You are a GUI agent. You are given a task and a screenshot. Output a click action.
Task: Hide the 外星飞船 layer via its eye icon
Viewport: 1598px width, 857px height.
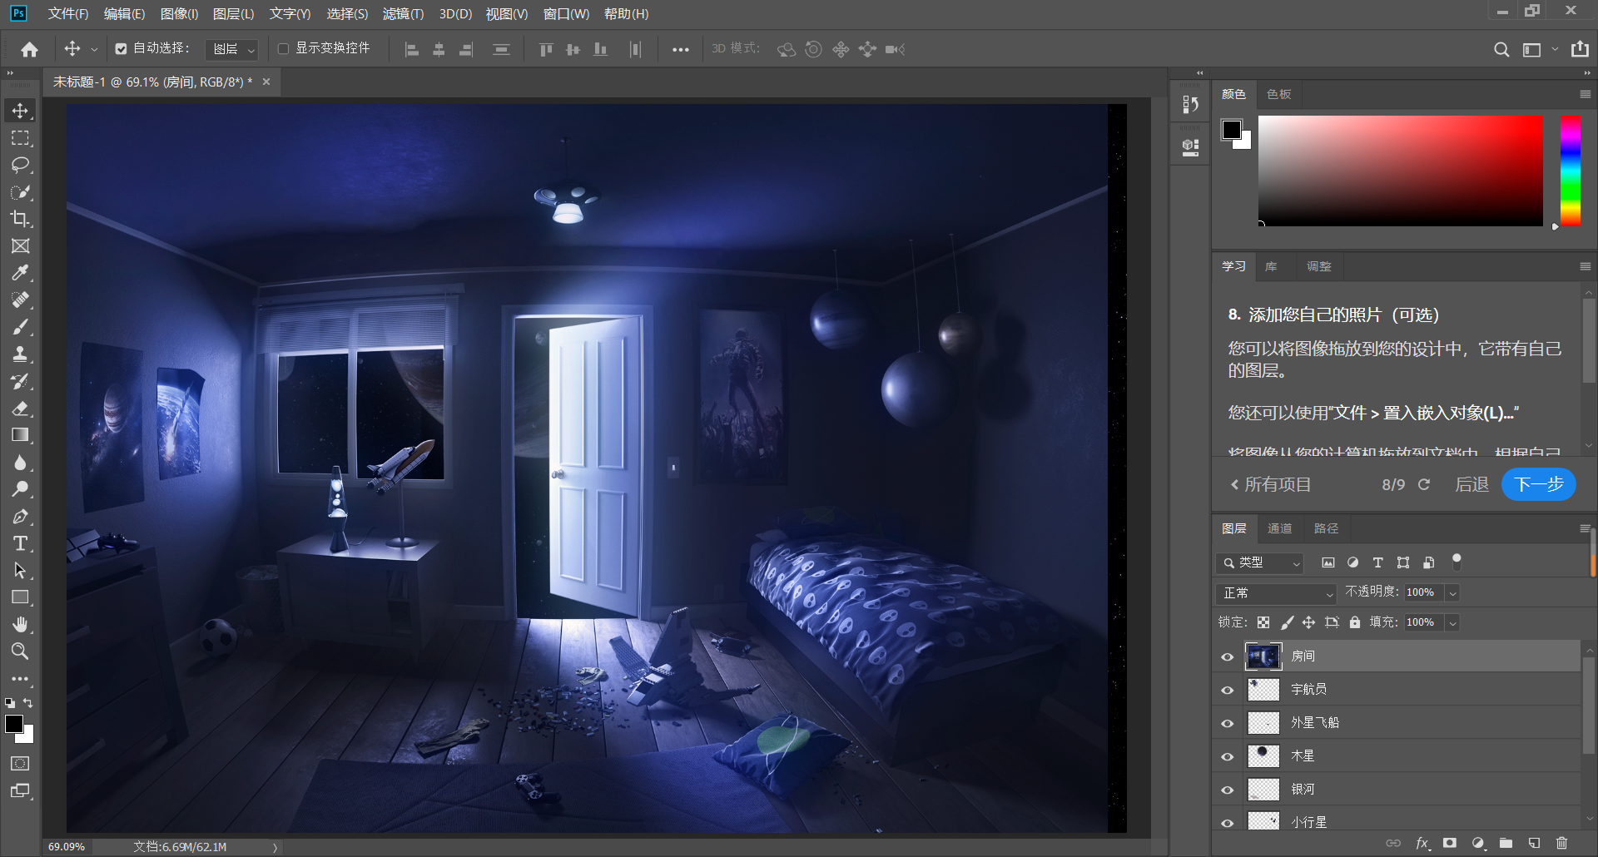(x=1228, y=723)
